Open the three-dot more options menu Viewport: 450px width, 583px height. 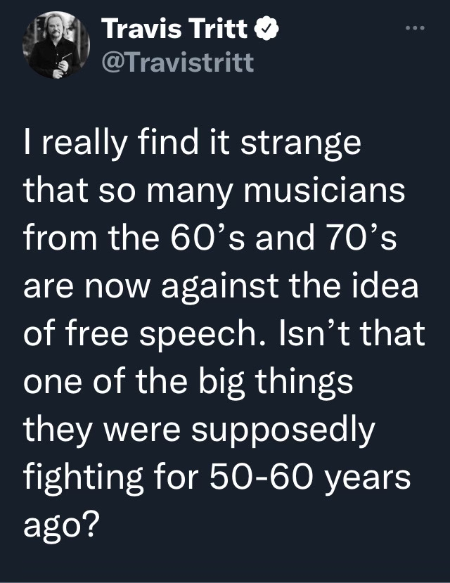click(x=416, y=29)
